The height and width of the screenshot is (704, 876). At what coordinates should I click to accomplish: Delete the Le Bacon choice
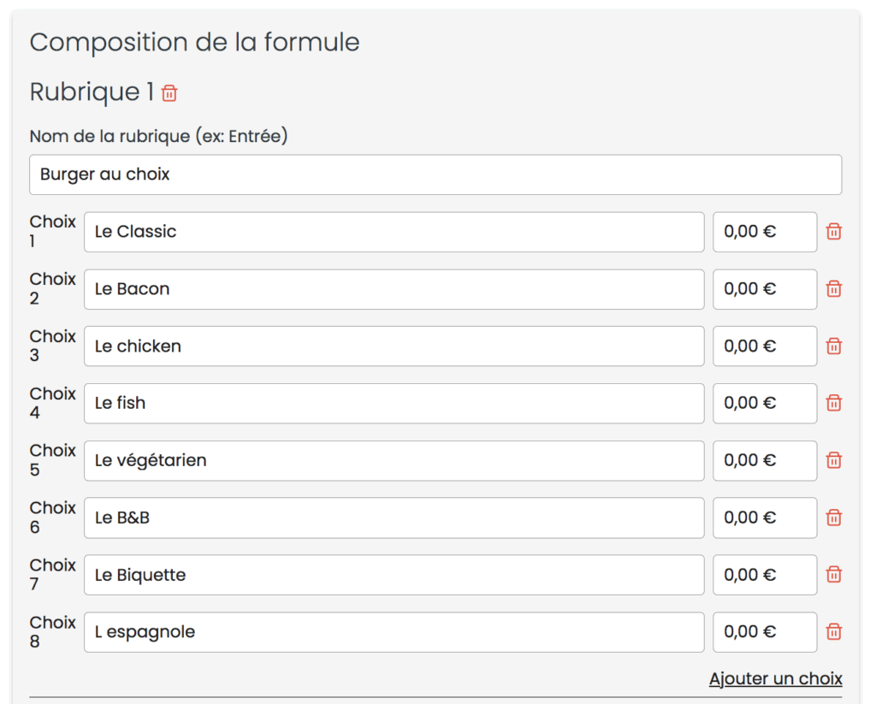pyautogui.click(x=833, y=289)
